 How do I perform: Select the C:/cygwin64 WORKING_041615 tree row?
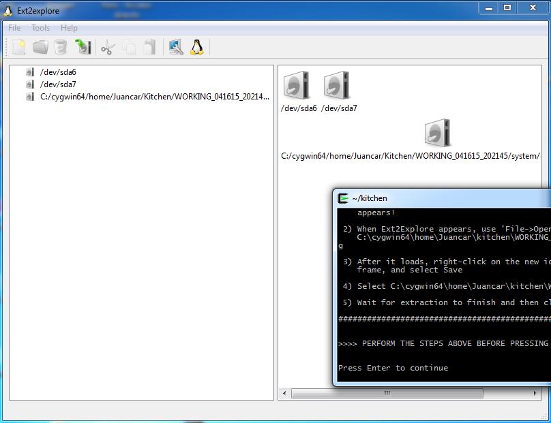tap(155, 97)
